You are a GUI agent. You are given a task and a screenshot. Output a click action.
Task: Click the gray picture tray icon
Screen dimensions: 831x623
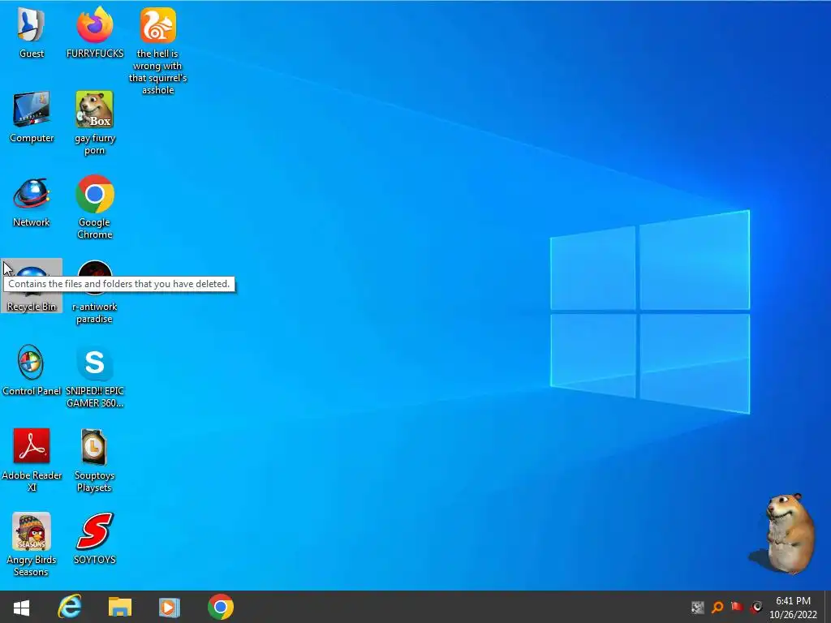(697, 607)
